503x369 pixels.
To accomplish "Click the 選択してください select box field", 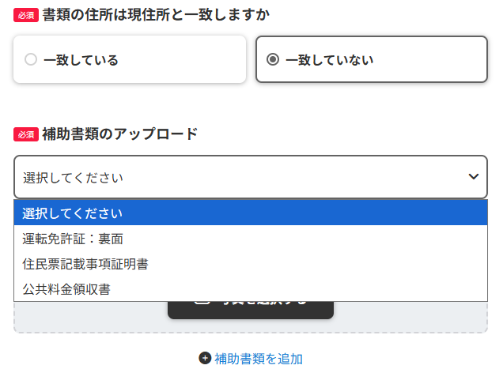I will [251, 177].
